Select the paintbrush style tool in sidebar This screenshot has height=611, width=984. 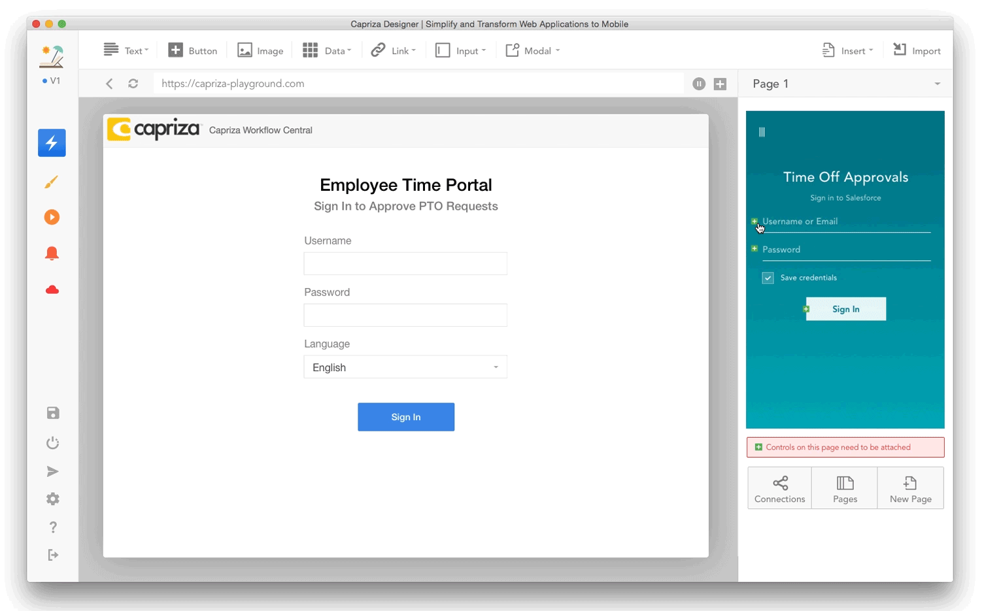tap(52, 182)
